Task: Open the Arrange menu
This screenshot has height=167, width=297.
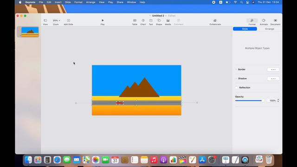Action: (x=90, y=2)
